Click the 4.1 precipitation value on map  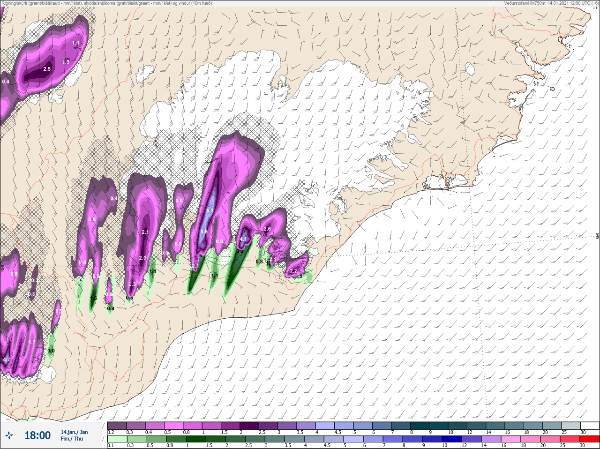[243, 239]
